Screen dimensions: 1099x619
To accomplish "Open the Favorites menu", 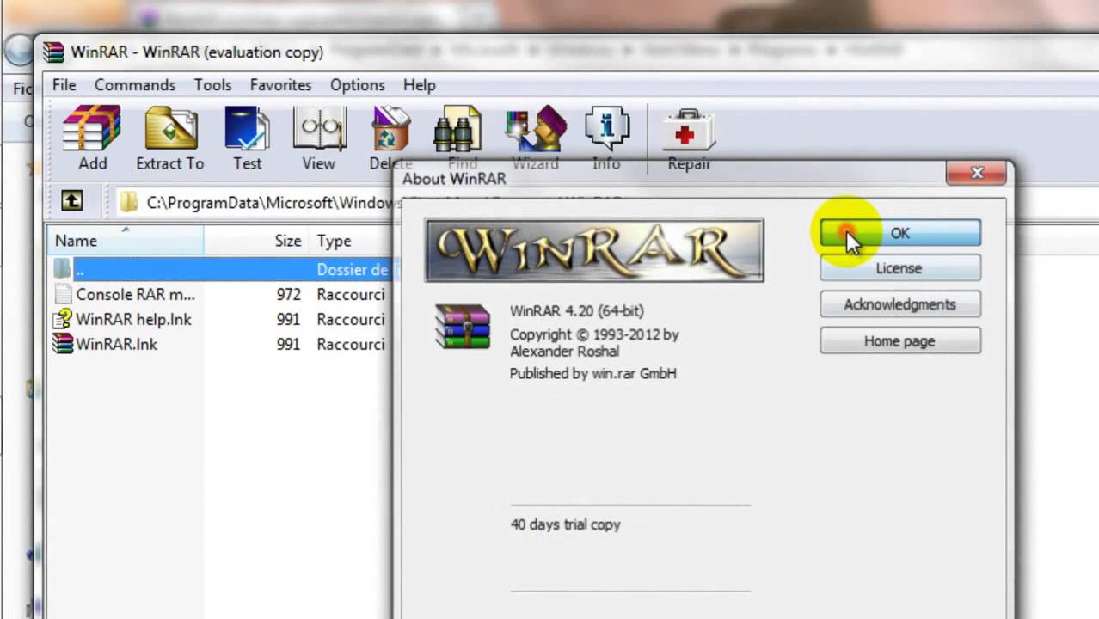I will pos(280,85).
